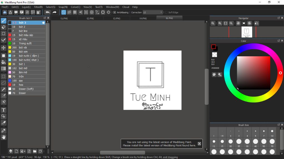Select the Brush tool in left toolbar
This screenshot has height=159, width=284.
(3, 21)
